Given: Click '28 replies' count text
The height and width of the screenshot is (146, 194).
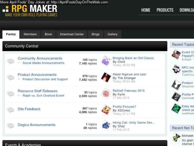Looking at the screenshot, I should (x=90, y=128).
